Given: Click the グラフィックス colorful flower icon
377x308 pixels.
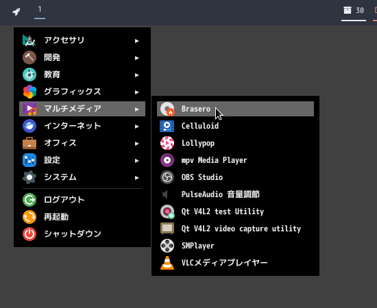Looking at the screenshot, I should coord(29,92).
